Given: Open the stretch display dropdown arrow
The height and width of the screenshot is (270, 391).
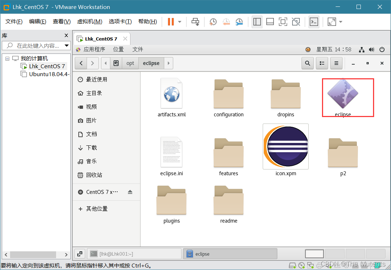Looking at the screenshot, I should (x=341, y=22).
